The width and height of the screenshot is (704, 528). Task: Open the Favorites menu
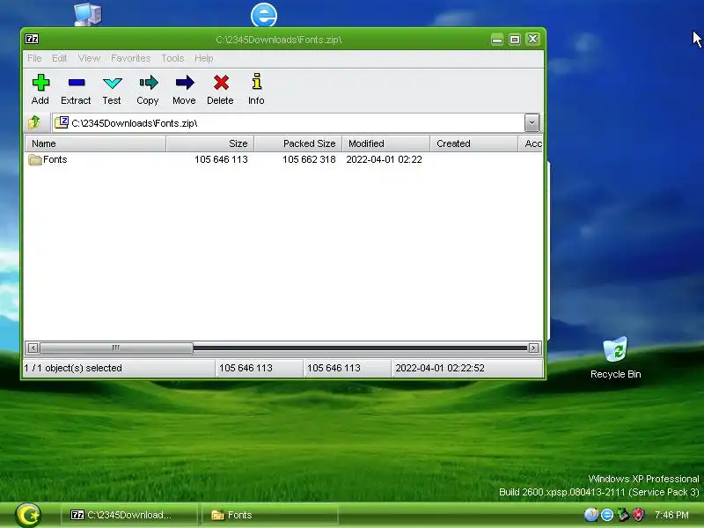click(x=130, y=58)
